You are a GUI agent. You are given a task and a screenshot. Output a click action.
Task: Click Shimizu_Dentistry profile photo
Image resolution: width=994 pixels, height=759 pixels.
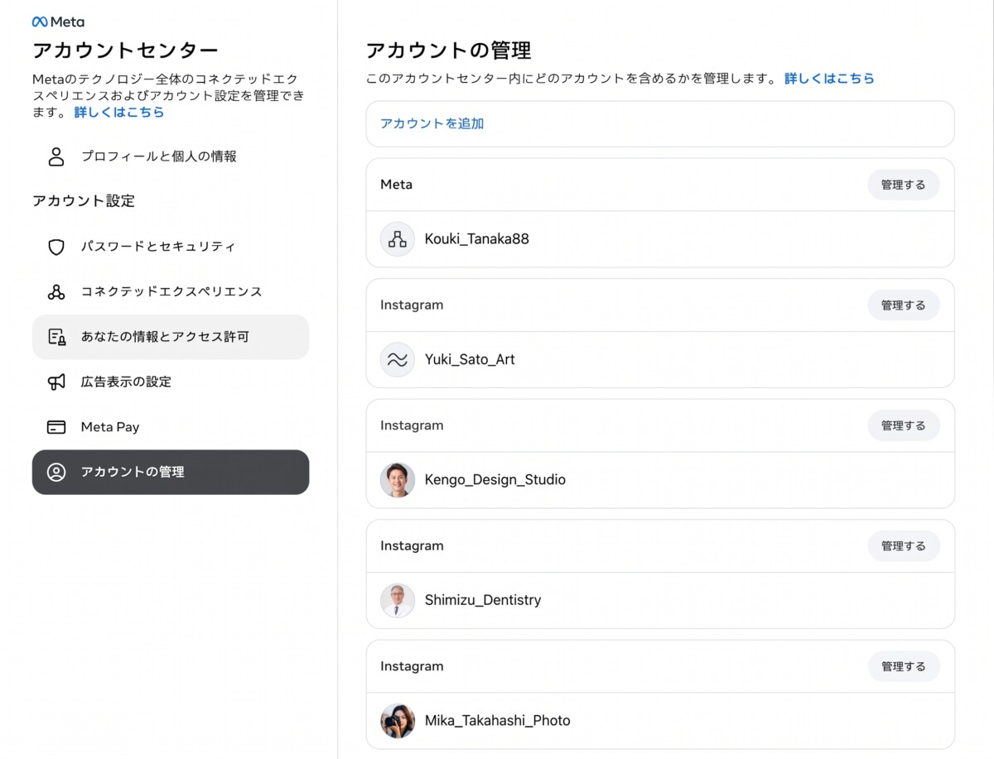click(398, 600)
